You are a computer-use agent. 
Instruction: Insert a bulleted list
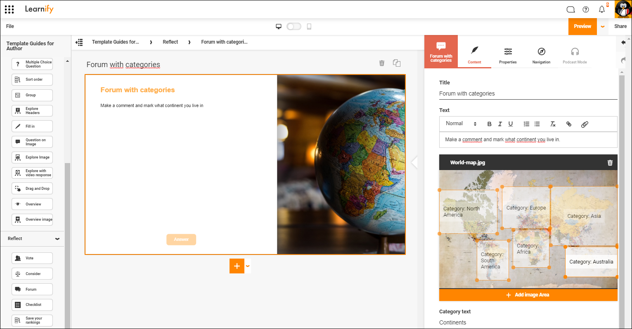pos(537,124)
